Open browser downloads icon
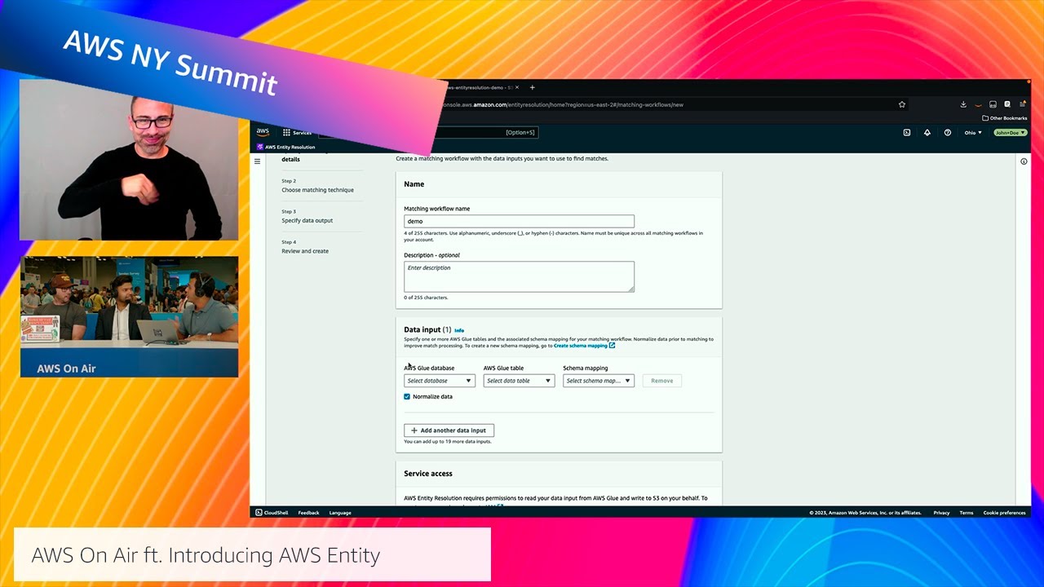This screenshot has height=587, width=1044. pos(963,104)
